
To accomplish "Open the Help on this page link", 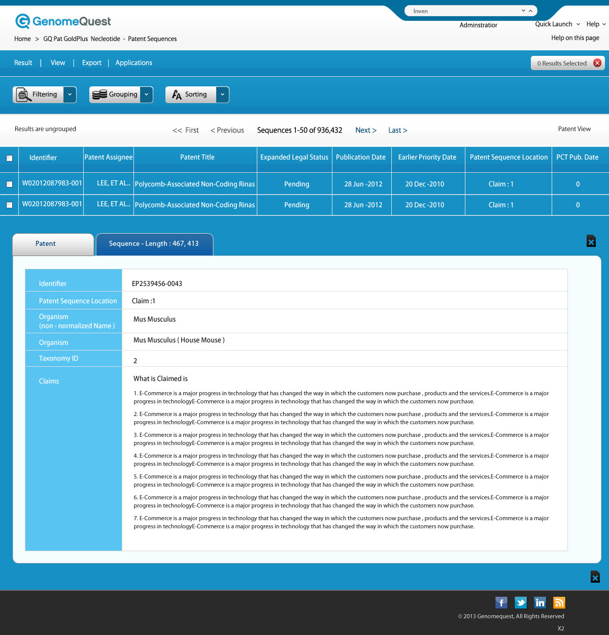I will coord(574,38).
